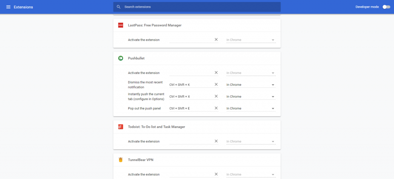The width and height of the screenshot is (394, 179).
Task: Click the Pushbullet title text
Action: (x=136, y=59)
